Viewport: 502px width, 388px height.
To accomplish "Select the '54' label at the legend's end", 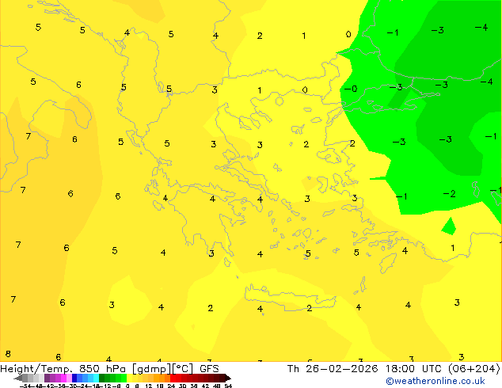I will [x=228, y=386].
